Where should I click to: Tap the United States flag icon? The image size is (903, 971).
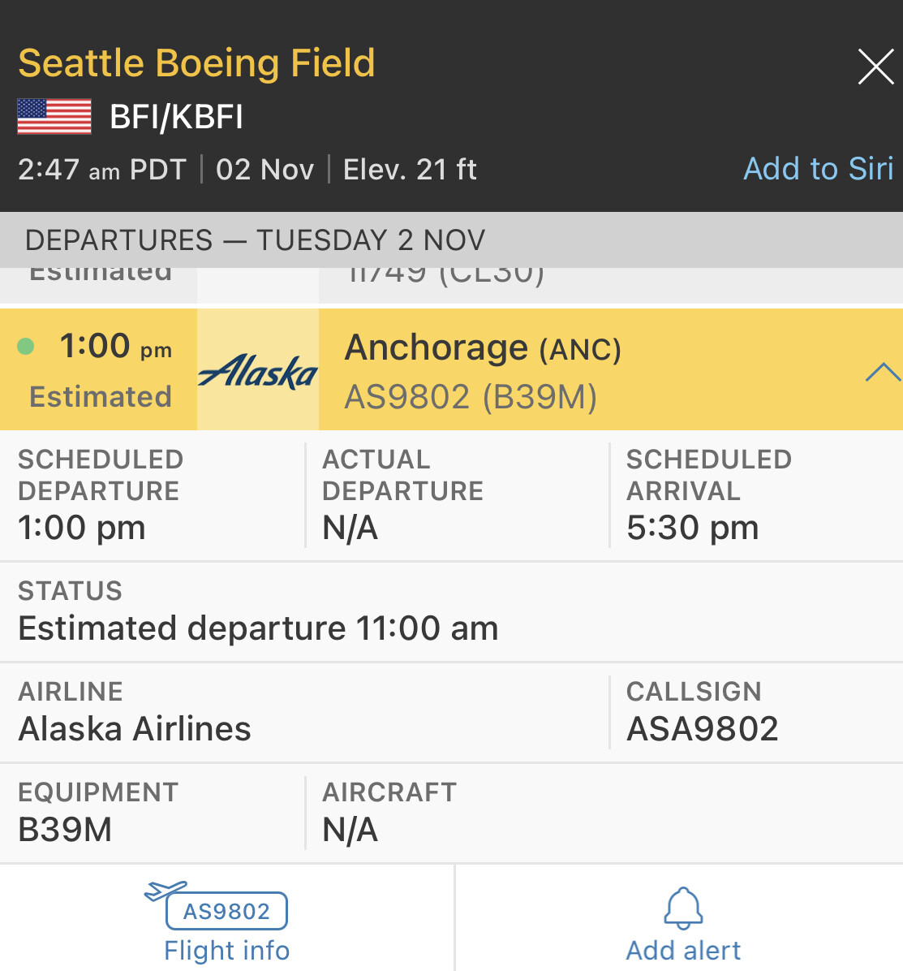click(54, 117)
